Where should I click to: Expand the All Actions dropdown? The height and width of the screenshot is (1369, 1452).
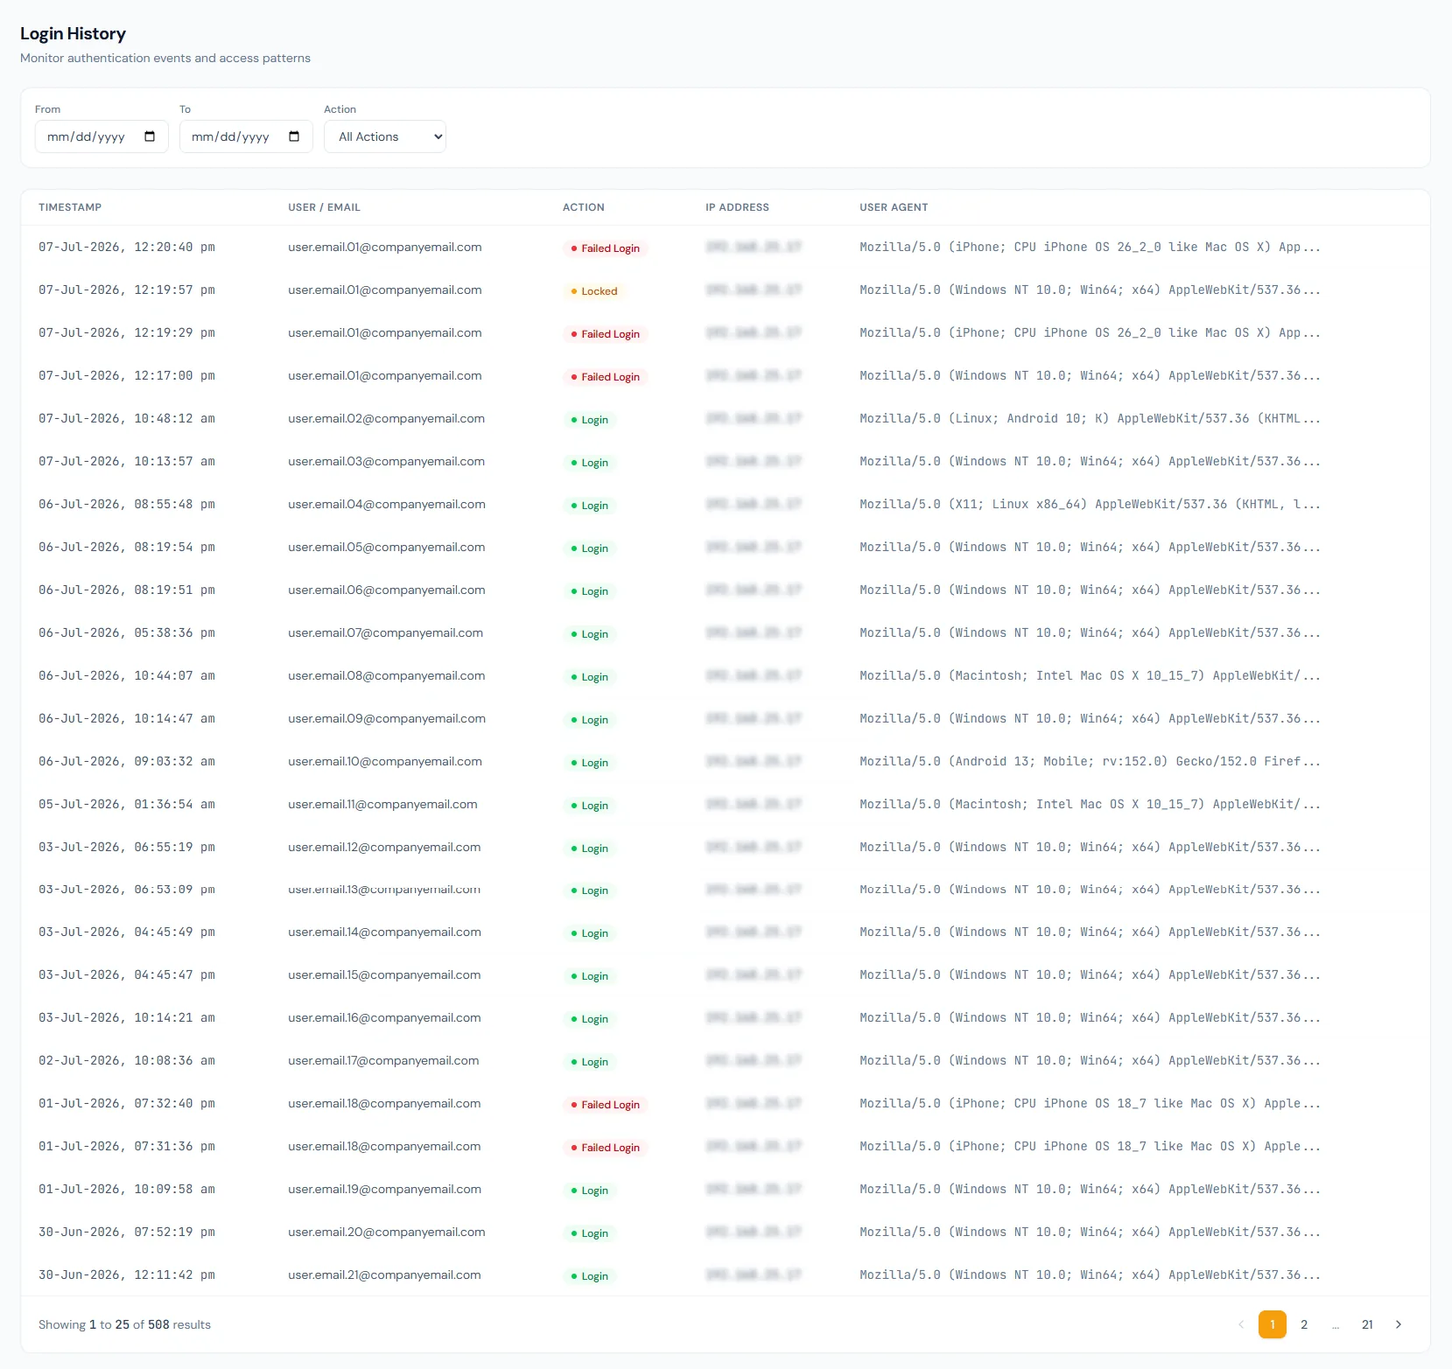pos(385,136)
